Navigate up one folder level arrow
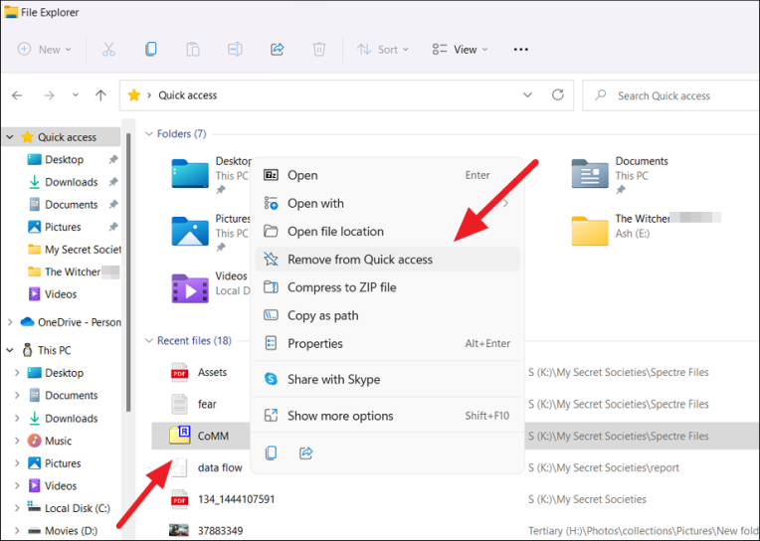Image resolution: width=760 pixels, height=541 pixels. pyautogui.click(x=100, y=95)
